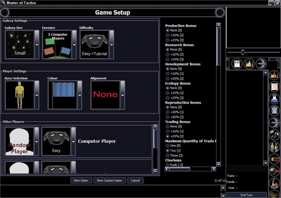This screenshot has height=198, width=281.
Task: Open the Race Selection dropdown arrow
Action: pos(37,95)
